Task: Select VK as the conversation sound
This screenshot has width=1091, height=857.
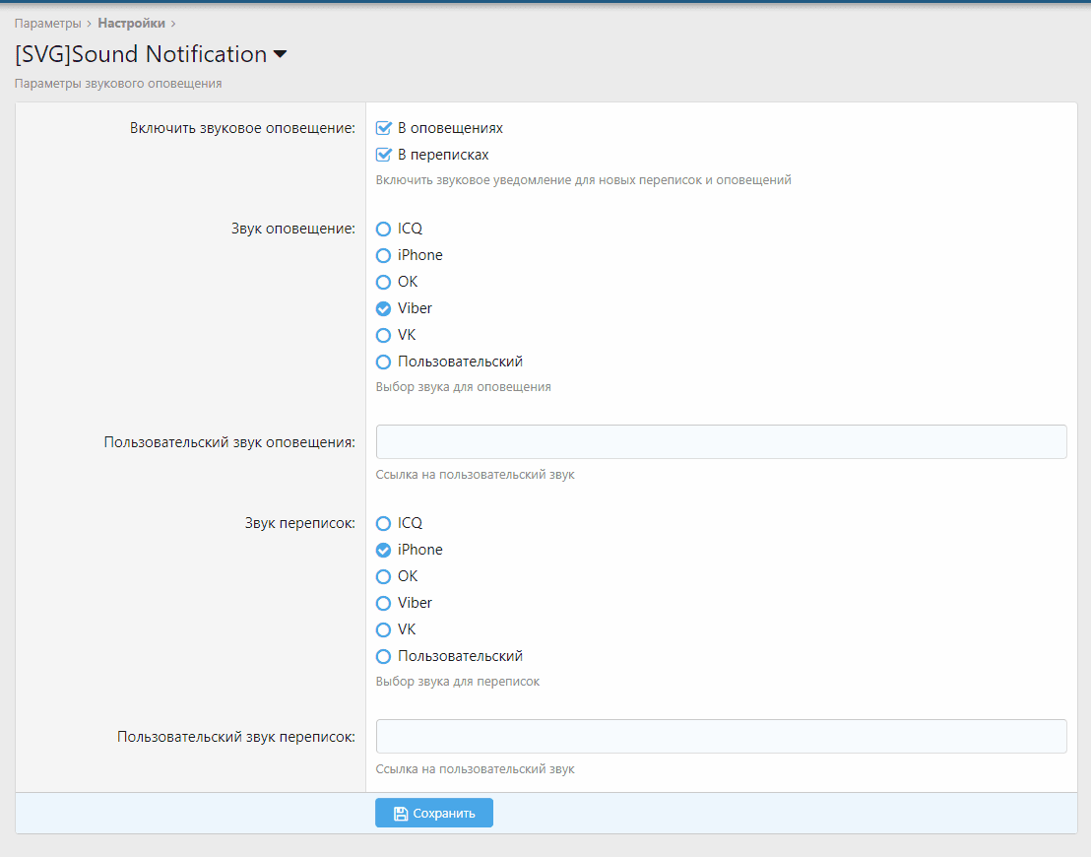Action: [x=382, y=628]
